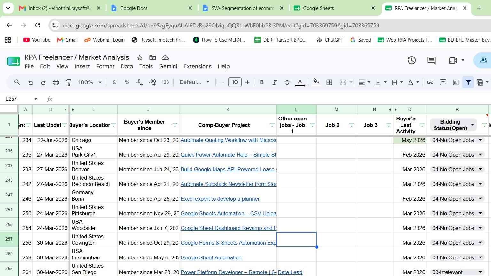491x276 pixels.
Task: Toggle bold formatting
Action: pos(262,82)
